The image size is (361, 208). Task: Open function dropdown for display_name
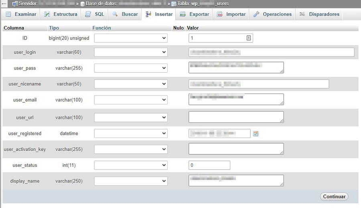click(x=131, y=181)
